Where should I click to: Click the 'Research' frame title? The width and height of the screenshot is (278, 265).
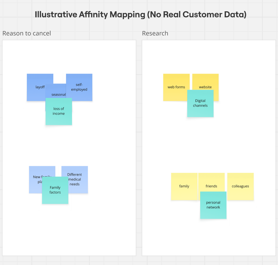(x=155, y=33)
